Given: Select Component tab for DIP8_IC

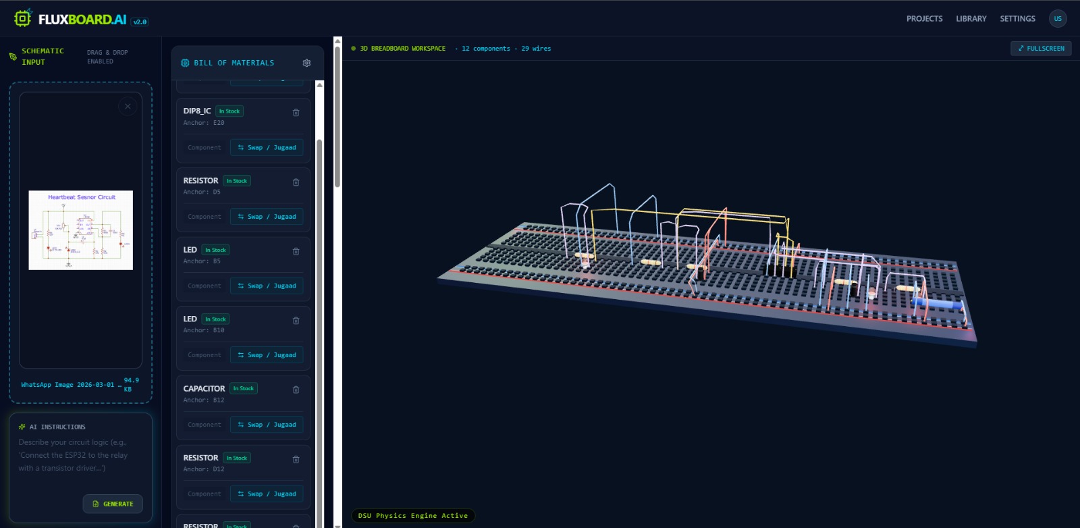Looking at the screenshot, I should [205, 147].
